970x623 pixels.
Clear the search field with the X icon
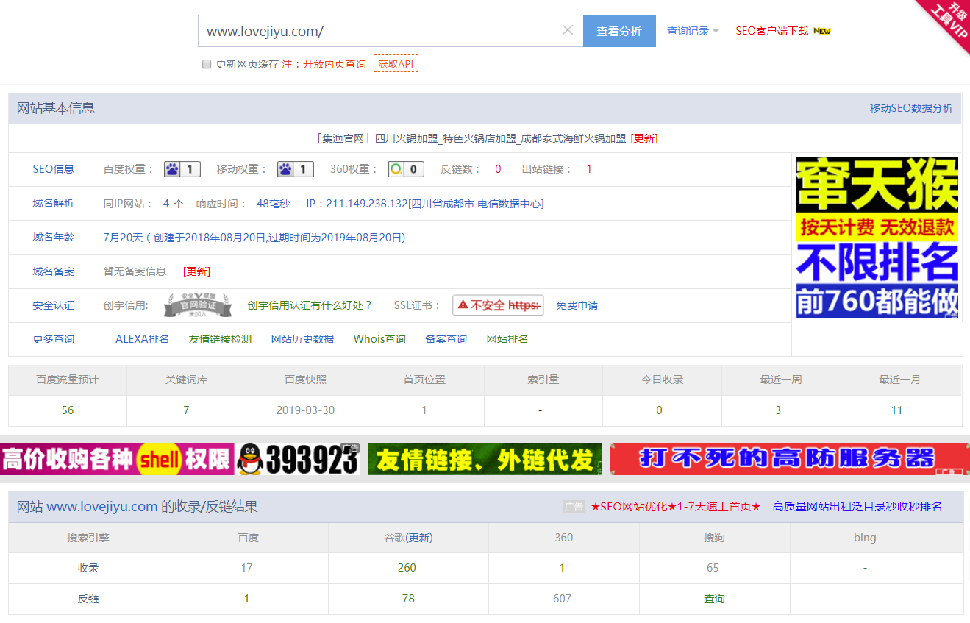click(x=567, y=30)
